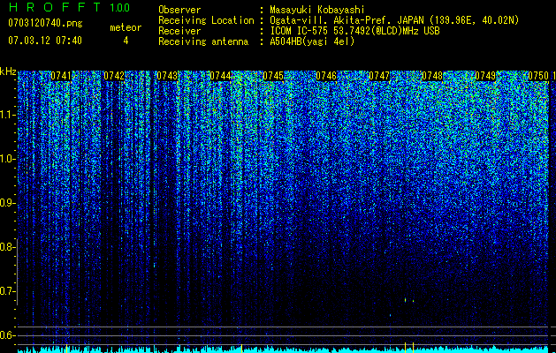The height and width of the screenshot is (353, 556).
Task: Click the cyan signal strength bar graph
Action: [283, 349]
